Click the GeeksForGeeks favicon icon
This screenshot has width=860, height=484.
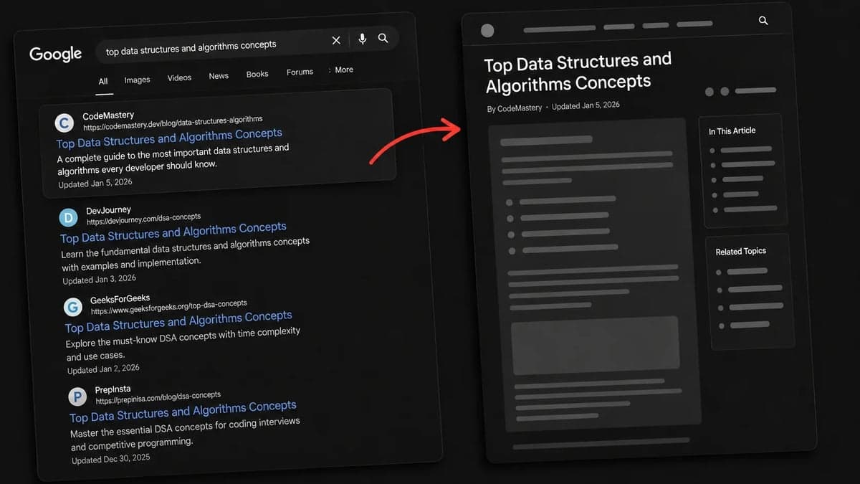tap(73, 307)
